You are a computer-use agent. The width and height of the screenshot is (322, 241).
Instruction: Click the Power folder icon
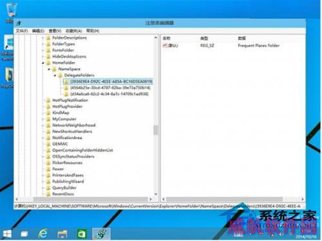click(48, 169)
